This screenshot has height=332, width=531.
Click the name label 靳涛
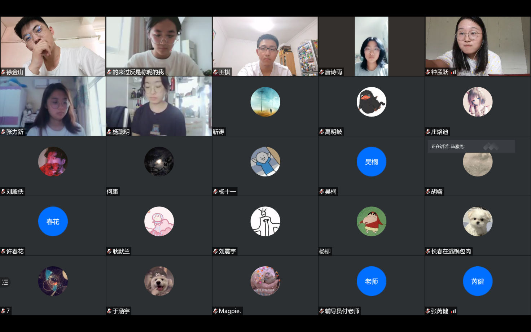point(219,132)
